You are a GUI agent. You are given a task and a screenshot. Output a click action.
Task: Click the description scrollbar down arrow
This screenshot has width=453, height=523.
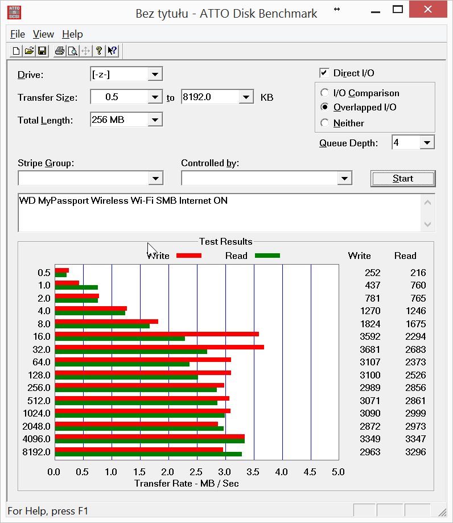pos(427,224)
